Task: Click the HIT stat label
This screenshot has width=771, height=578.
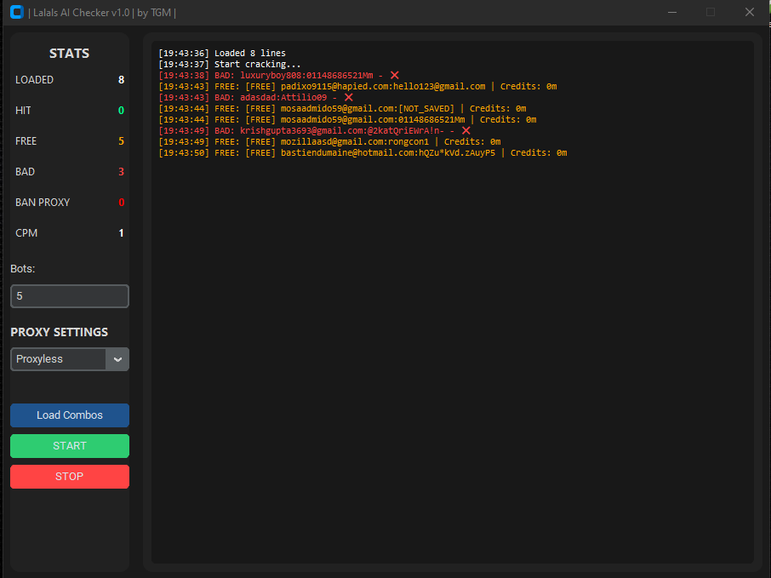Action: click(23, 110)
